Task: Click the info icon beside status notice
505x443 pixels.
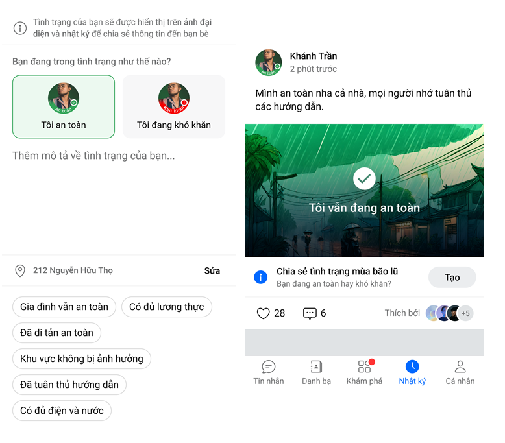Action: coord(20,28)
